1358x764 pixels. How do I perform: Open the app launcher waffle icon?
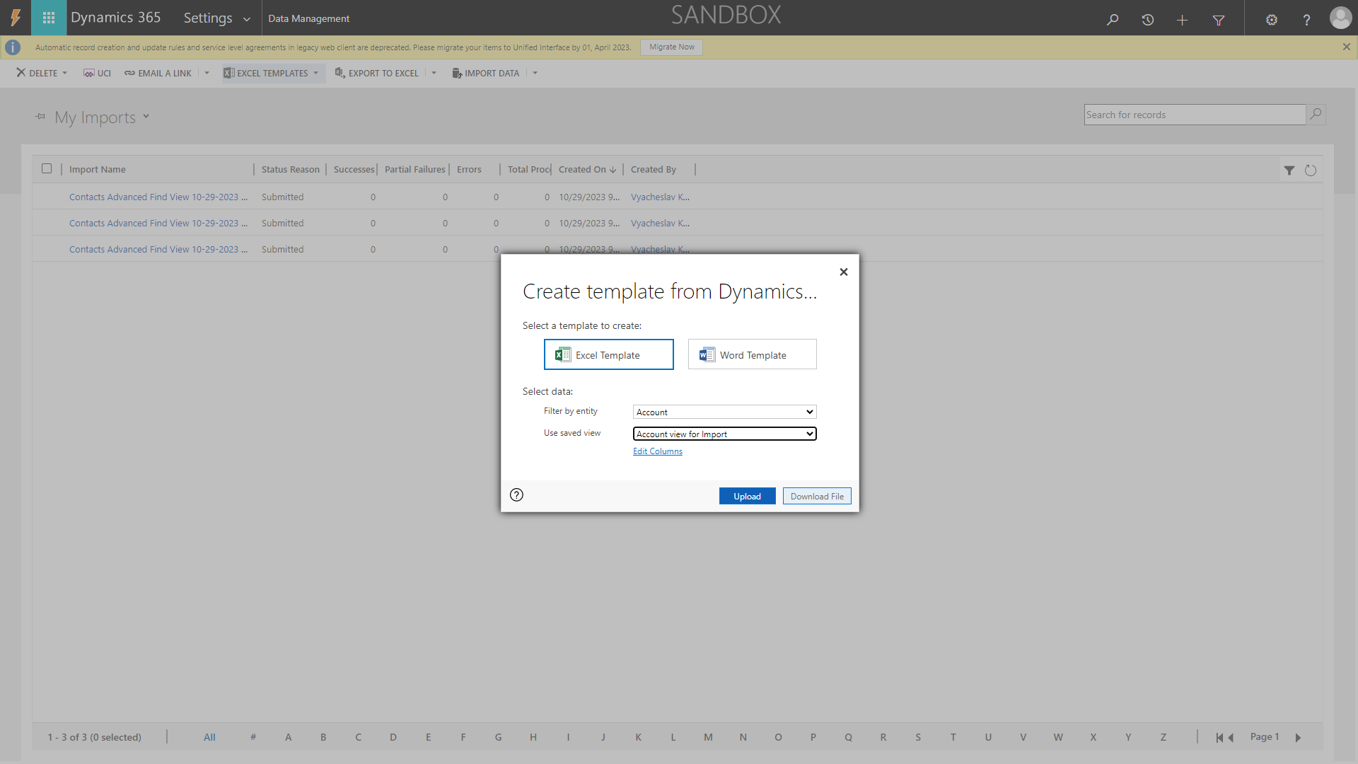coord(49,18)
